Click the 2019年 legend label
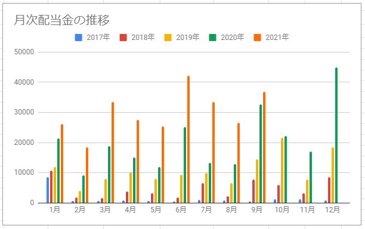Viewport: 365px width, 229px height. 188,37
